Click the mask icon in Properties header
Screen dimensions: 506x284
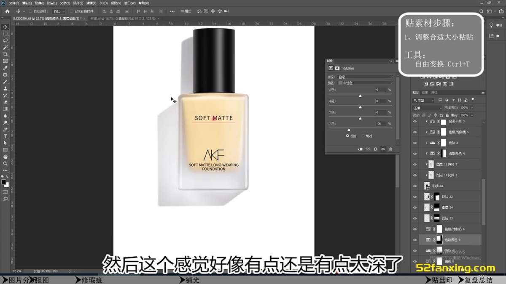click(x=337, y=68)
